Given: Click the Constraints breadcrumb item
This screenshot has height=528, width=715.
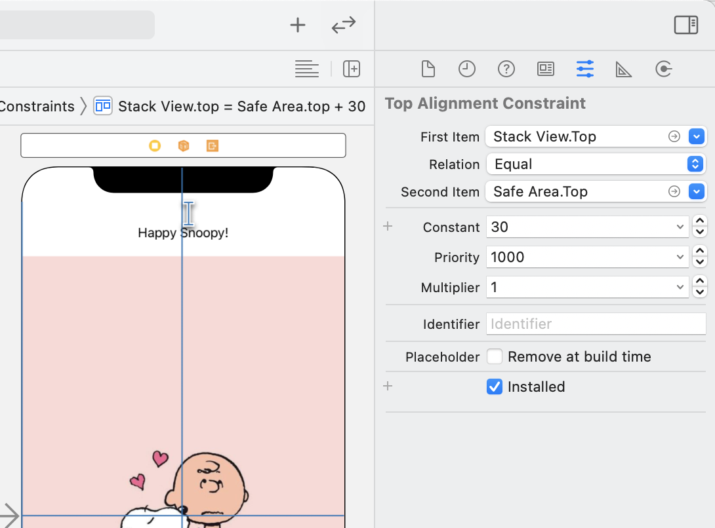Looking at the screenshot, I should click(x=37, y=106).
